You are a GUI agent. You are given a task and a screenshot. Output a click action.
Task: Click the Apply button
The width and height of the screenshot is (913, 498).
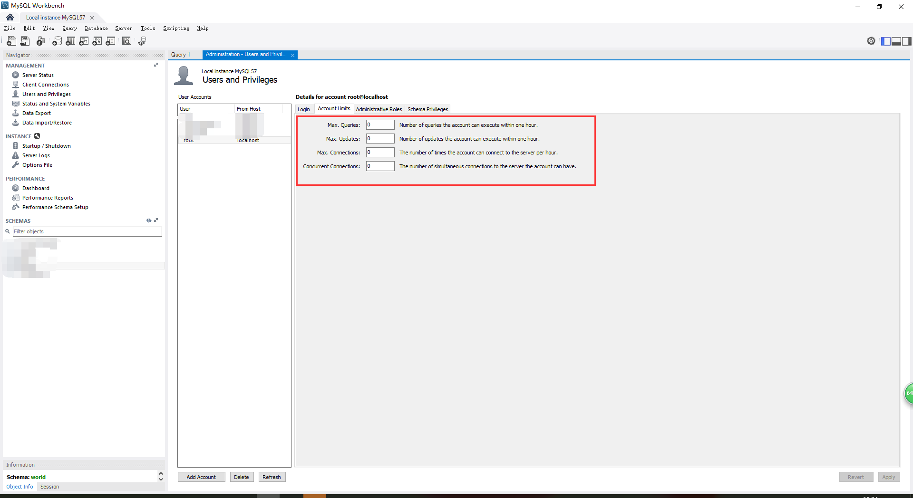point(888,477)
